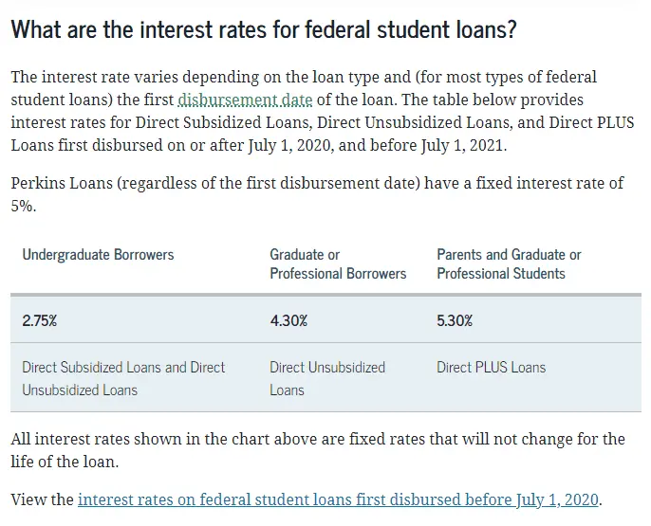The image size is (651, 526).
Task: Click the "Graduate or Professional Borrowers" header
Action: (337, 264)
